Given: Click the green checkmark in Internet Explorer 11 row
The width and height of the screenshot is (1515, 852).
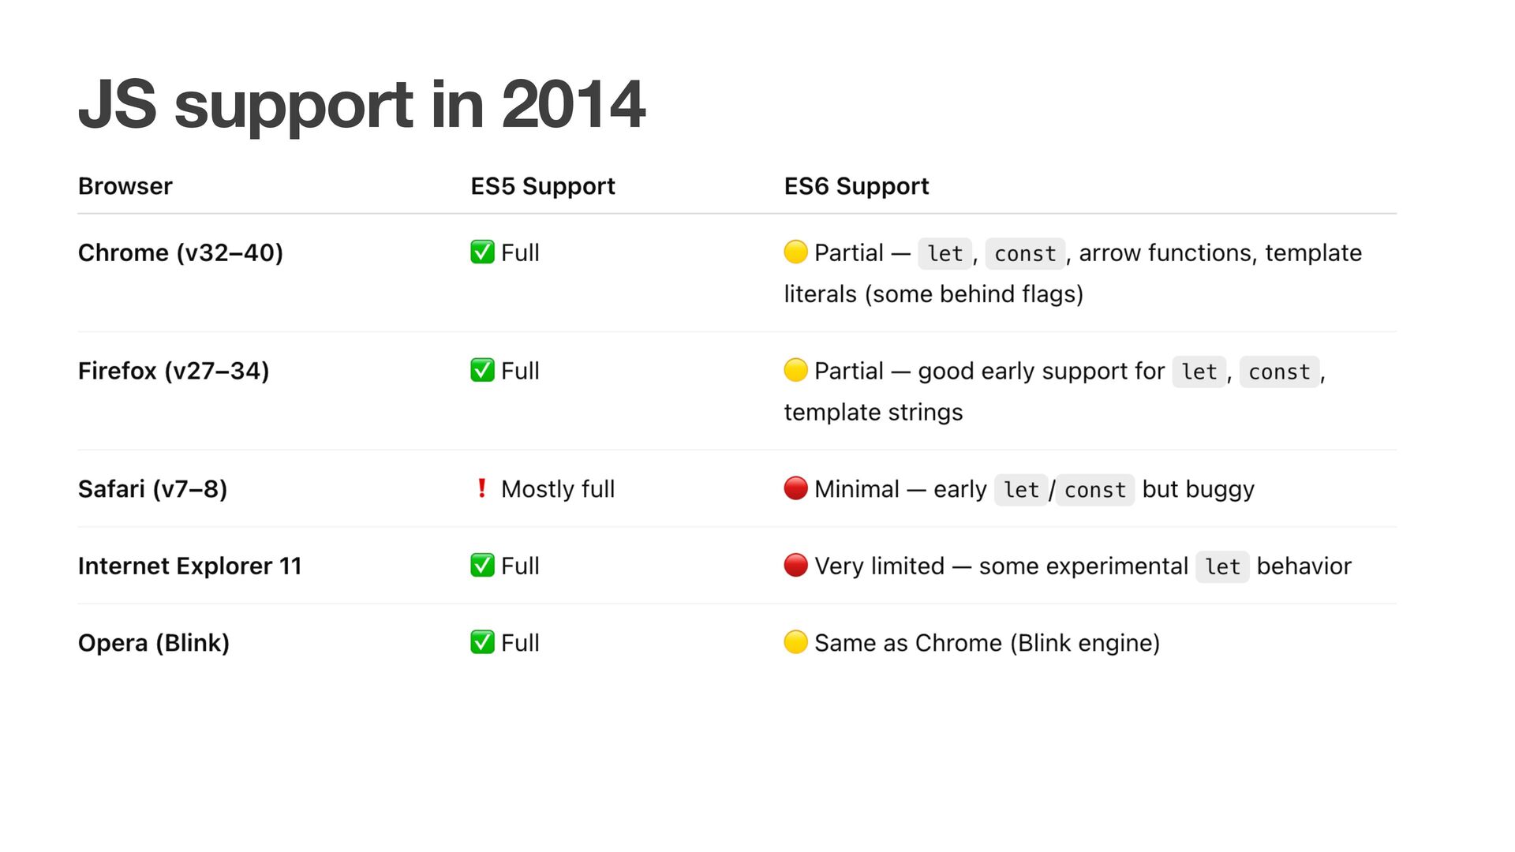Looking at the screenshot, I should (x=482, y=565).
